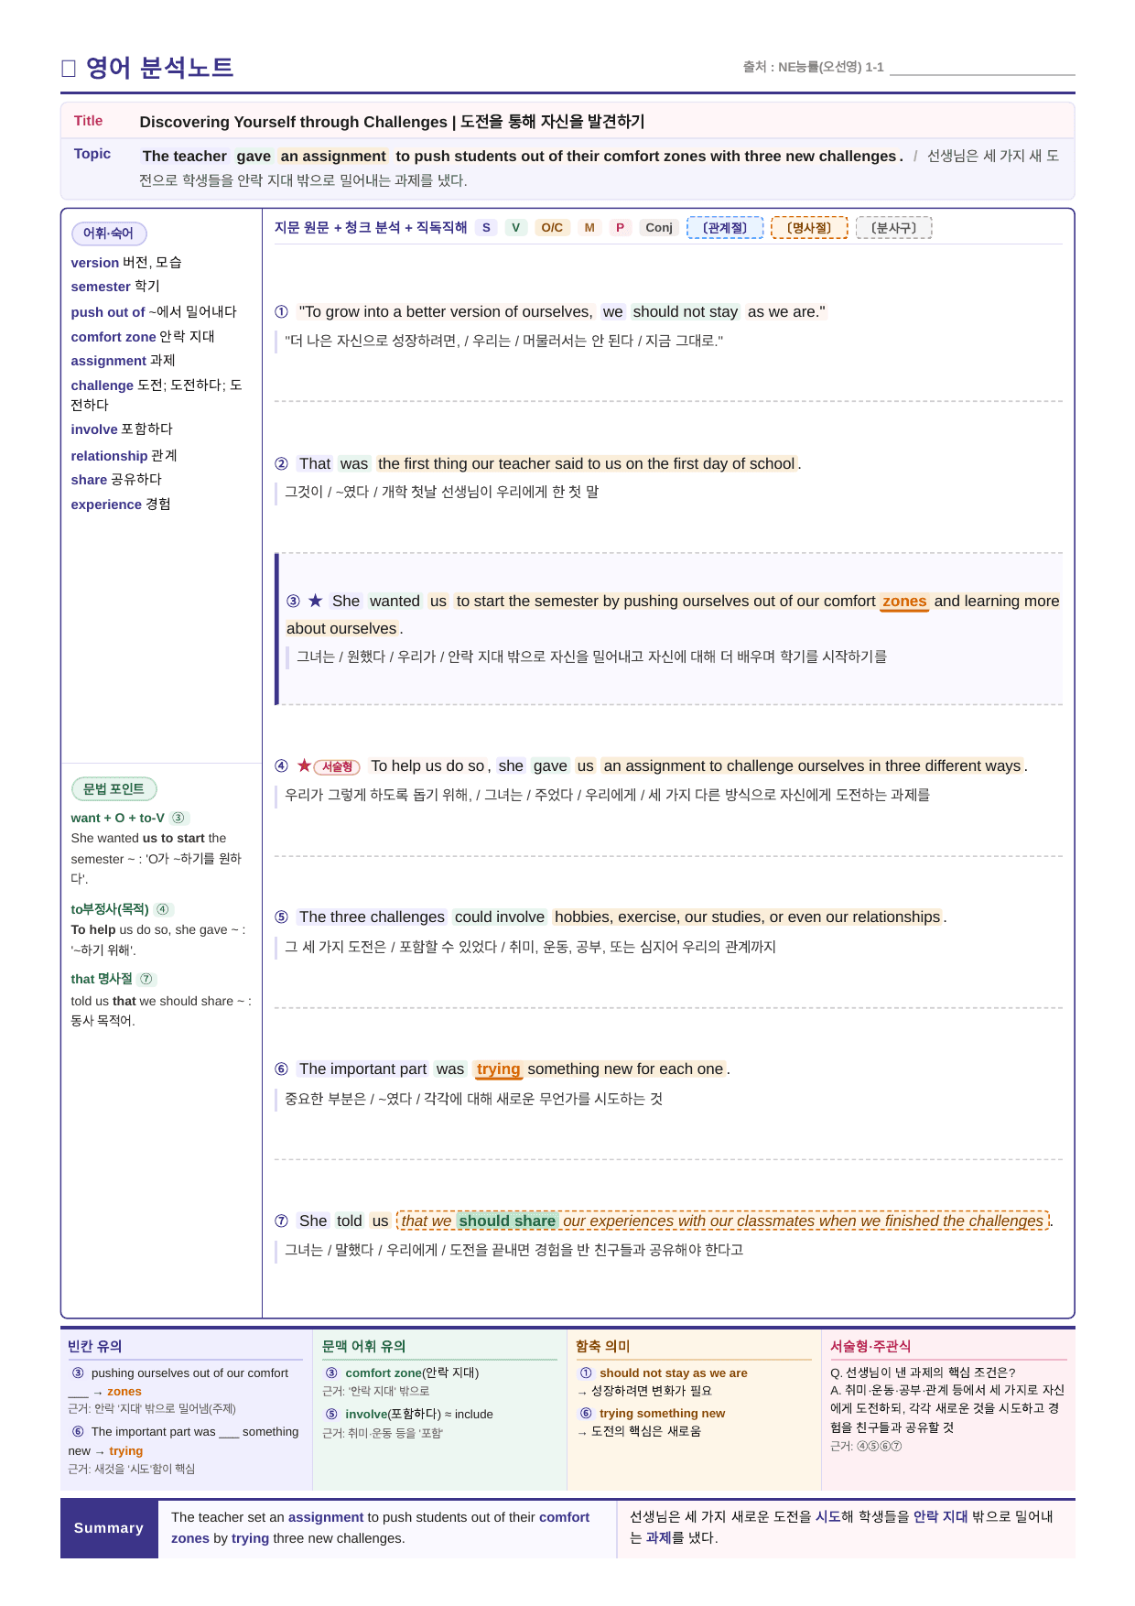The height and width of the screenshot is (1606, 1135).
Task: Click the red star in sentence ④
Action: point(304,765)
